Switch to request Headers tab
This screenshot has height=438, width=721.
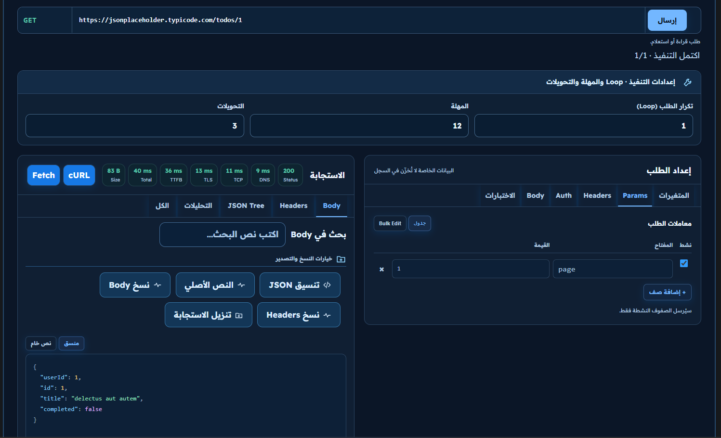pos(597,195)
